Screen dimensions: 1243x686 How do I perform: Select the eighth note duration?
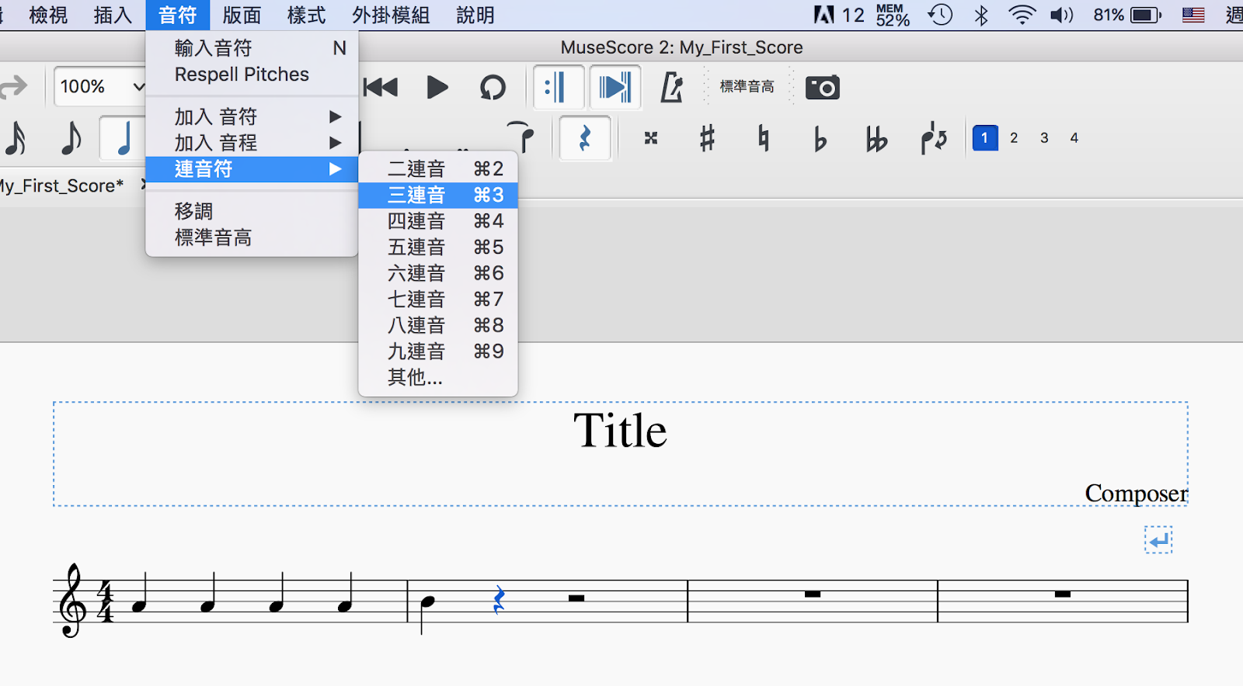pyautogui.click(x=71, y=139)
